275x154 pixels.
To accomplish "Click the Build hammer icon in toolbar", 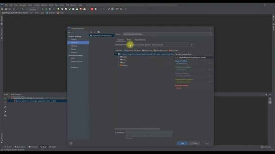I will 23,9.
